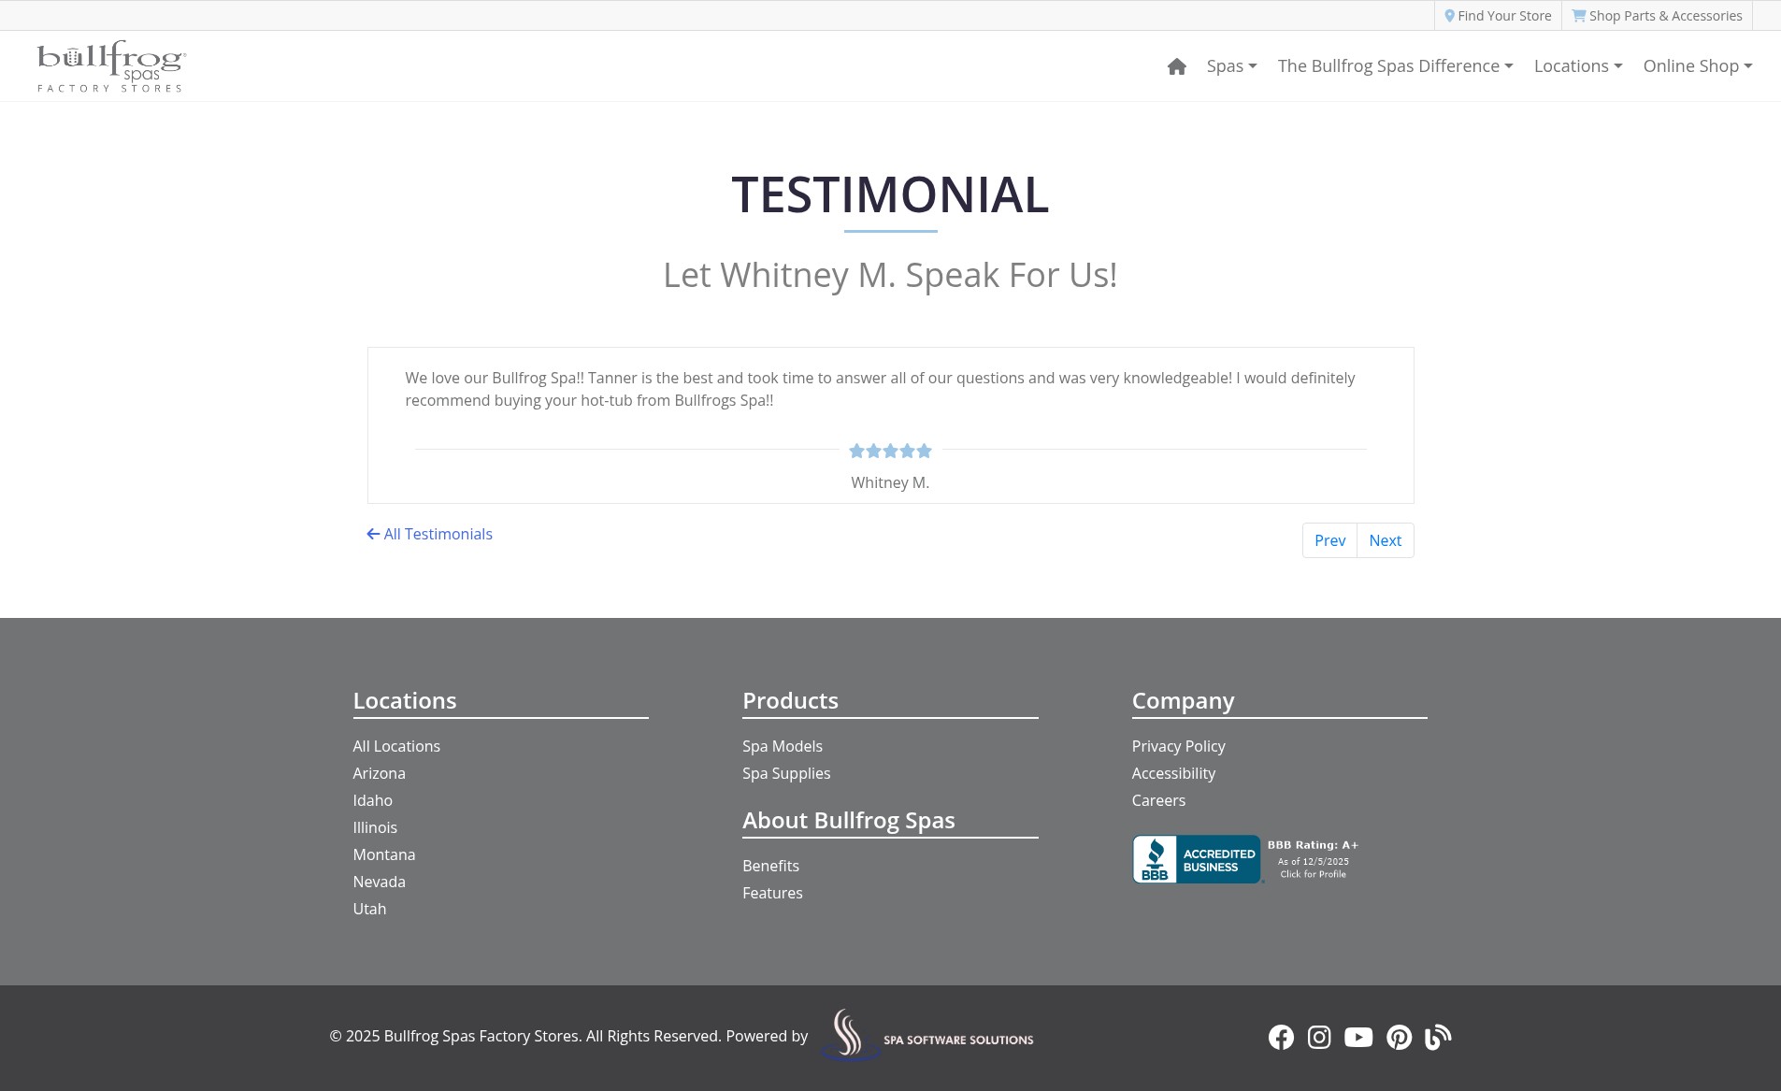Open the YouTube social icon
The width and height of the screenshot is (1781, 1091).
click(x=1358, y=1037)
